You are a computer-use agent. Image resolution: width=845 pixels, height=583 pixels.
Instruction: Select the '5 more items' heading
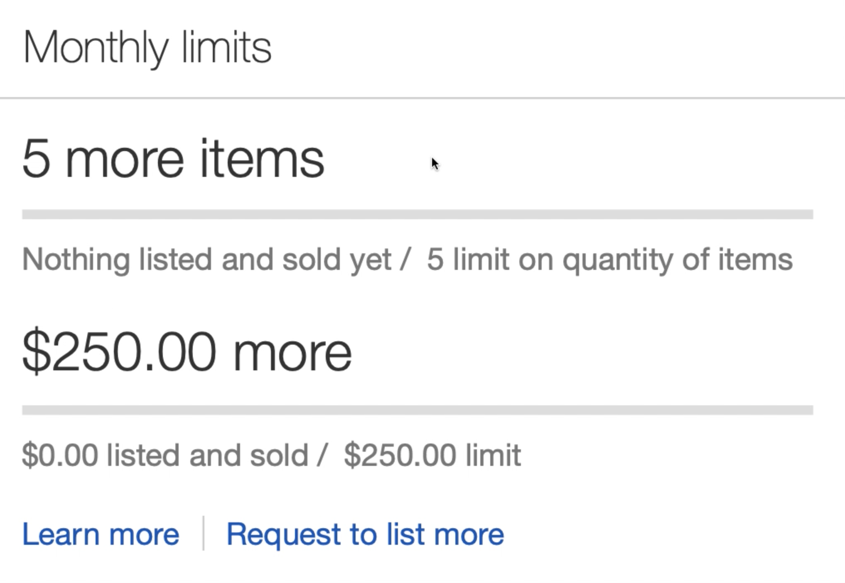pos(173,159)
